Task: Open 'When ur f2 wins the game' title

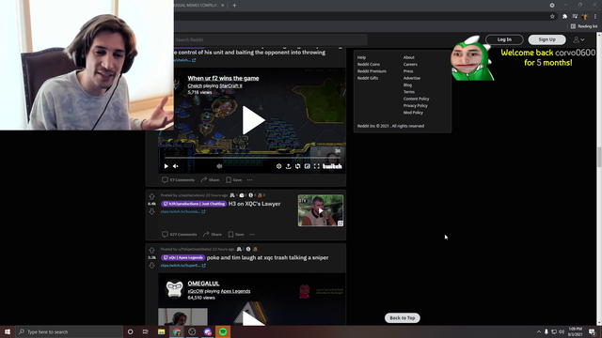Action: point(223,78)
